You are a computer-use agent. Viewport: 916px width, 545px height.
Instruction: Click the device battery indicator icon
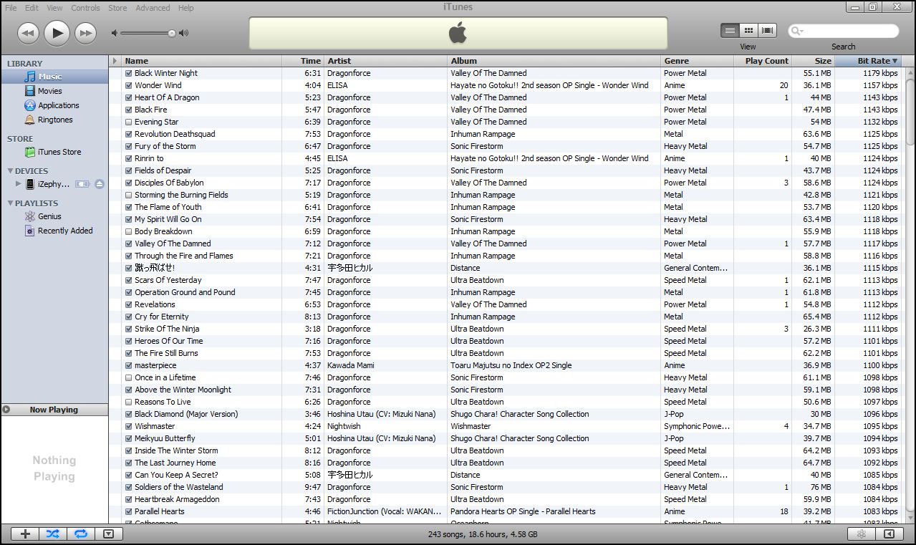click(82, 184)
